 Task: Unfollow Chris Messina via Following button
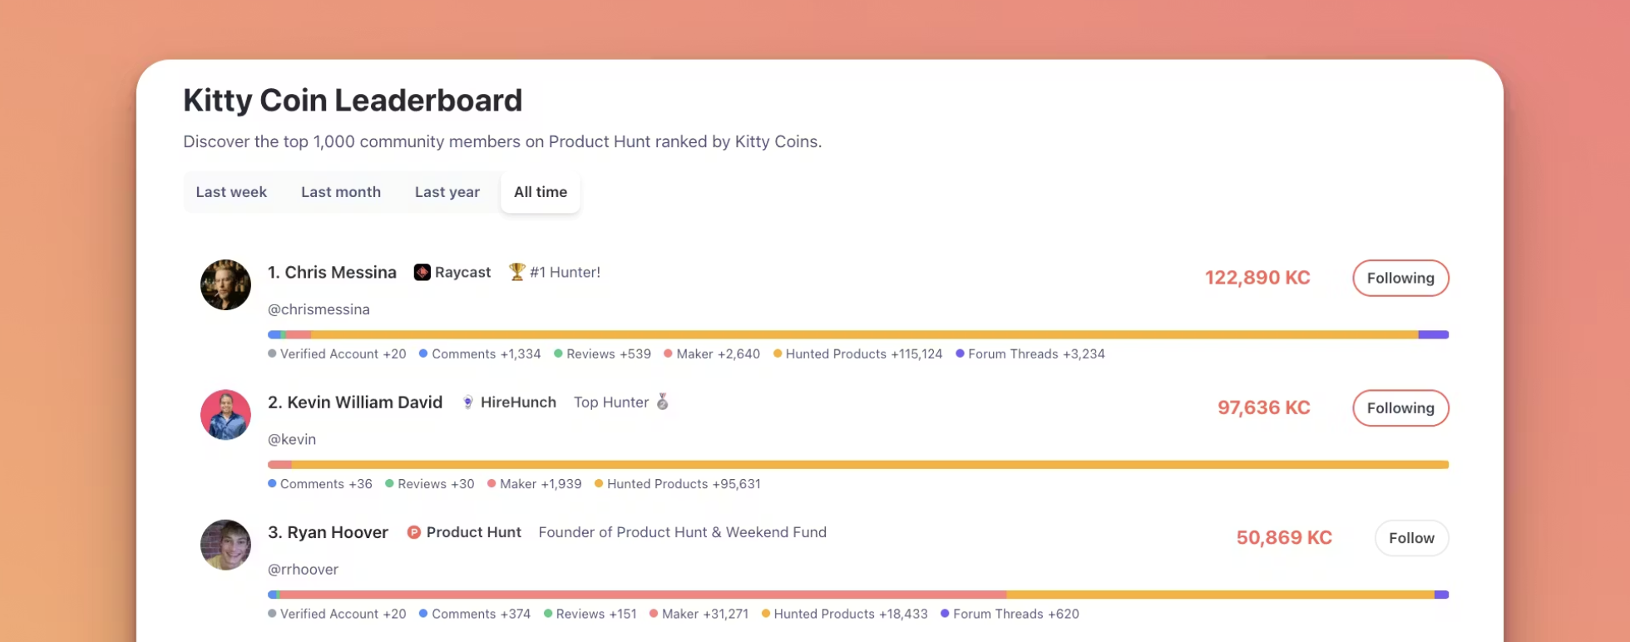click(1400, 278)
